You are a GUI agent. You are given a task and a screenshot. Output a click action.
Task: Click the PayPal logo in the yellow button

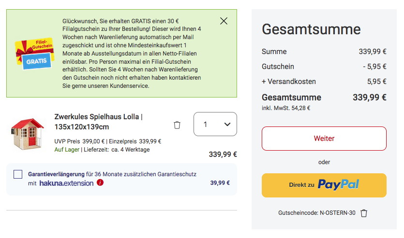tap(338, 185)
